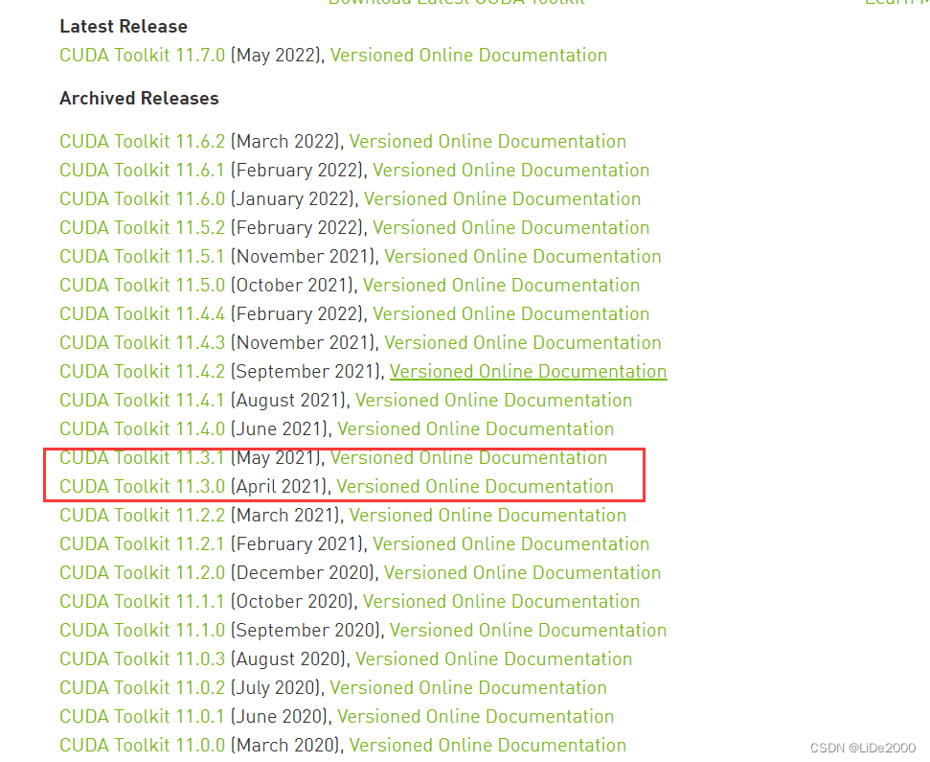Open docs for 11.6.2 (March 2022)
Screen dimensions: 930x762
click(488, 141)
